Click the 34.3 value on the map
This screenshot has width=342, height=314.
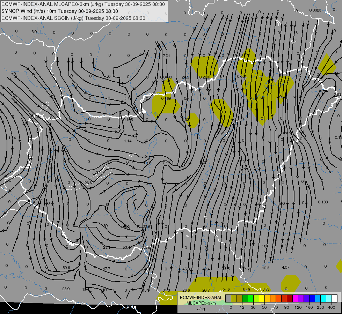[x=166, y=290]
